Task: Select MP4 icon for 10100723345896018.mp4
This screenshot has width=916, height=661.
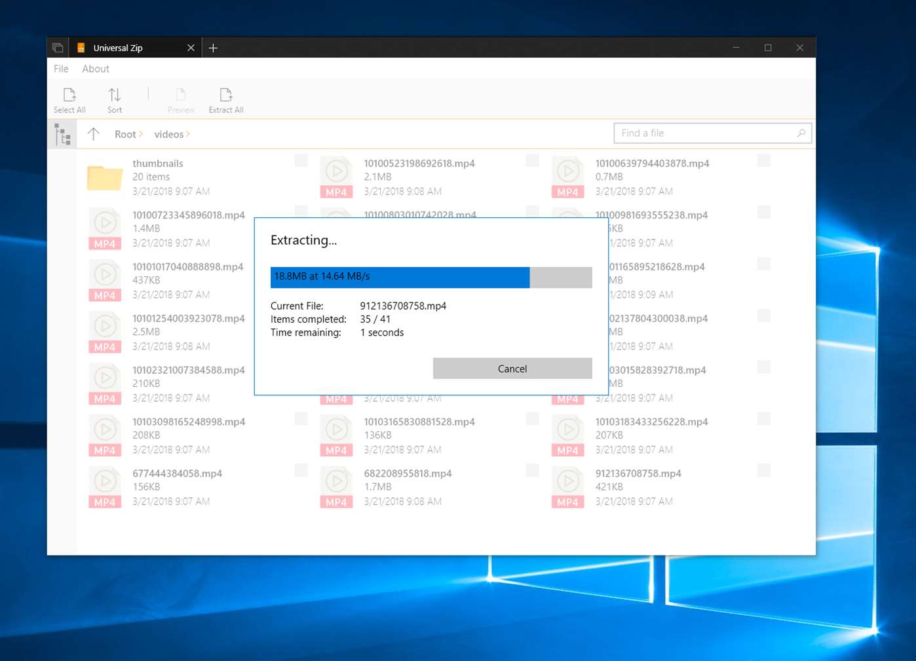Action: pos(105,229)
